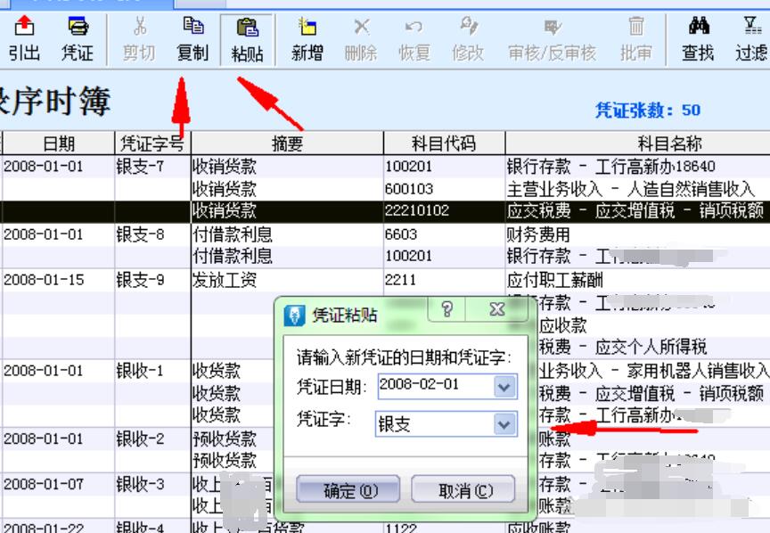
Task: Click the help question mark in dialog
Action: click(x=447, y=310)
